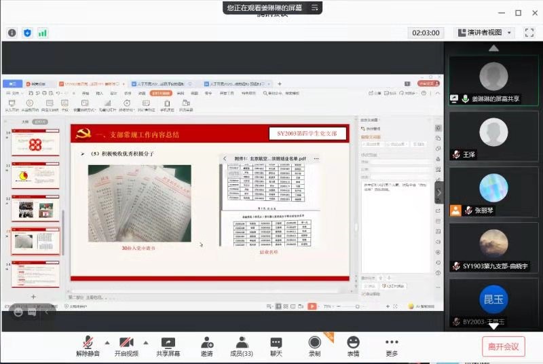Click the meeting info circle icon

[x=12, y=33]
